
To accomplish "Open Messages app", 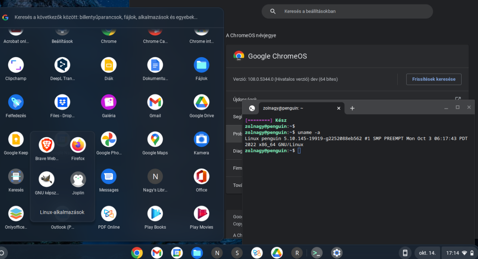I will click(109, 176).
